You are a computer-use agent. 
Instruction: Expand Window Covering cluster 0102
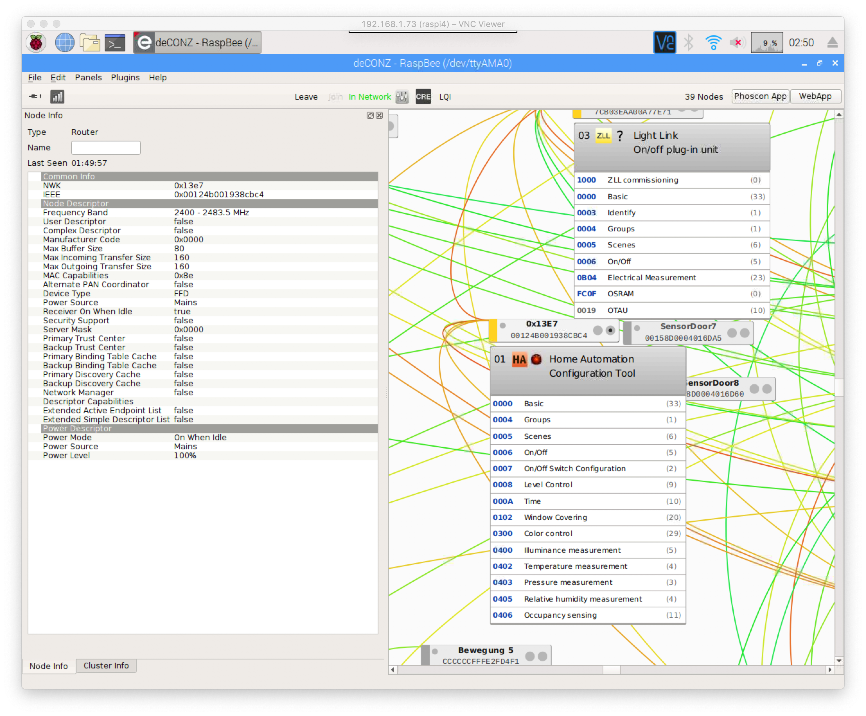coord(555,517)
